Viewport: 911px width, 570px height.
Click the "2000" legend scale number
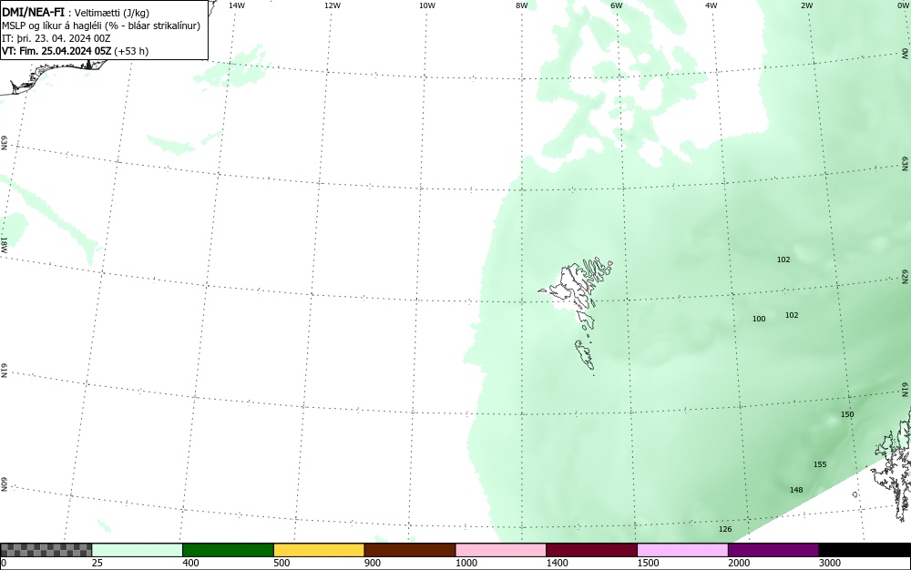739,563
